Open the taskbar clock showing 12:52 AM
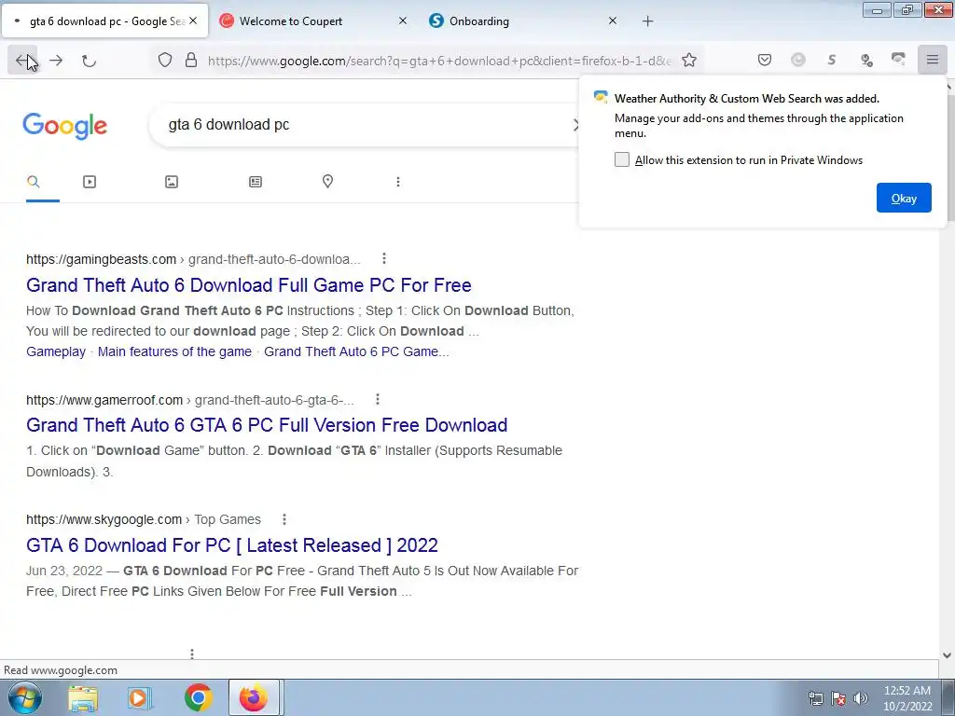Image resolution: width=955 pixels, height=716 pixels. (x=907, y=698)
